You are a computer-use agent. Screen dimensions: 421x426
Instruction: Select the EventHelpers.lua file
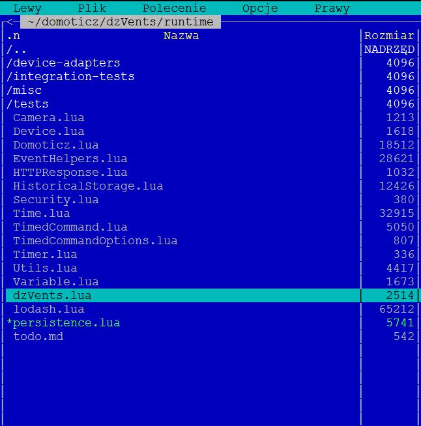(70, 159)
